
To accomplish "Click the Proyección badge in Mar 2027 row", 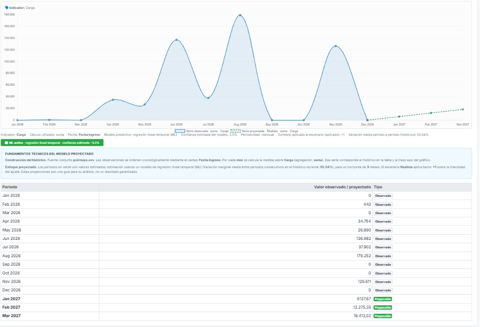I will (382, 316).
